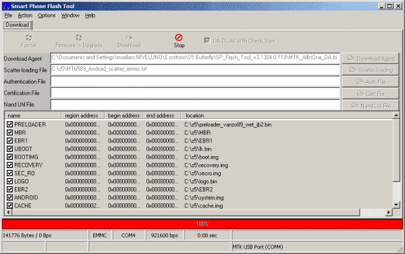Click location text C:\z5\system.img

(x=204, y=198)
